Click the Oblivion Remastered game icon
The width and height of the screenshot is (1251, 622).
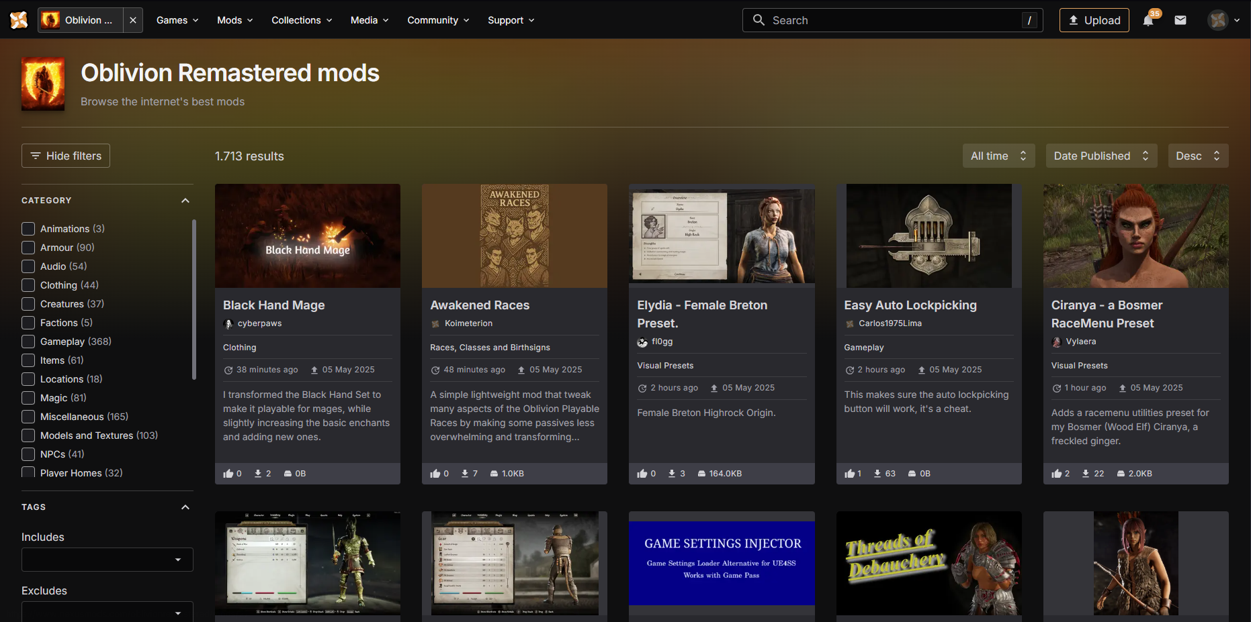[x=43, y=84]
